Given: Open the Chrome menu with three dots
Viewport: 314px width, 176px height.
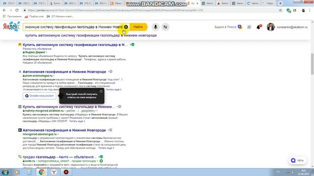Looking at the screenshot, I should [310, 10].
